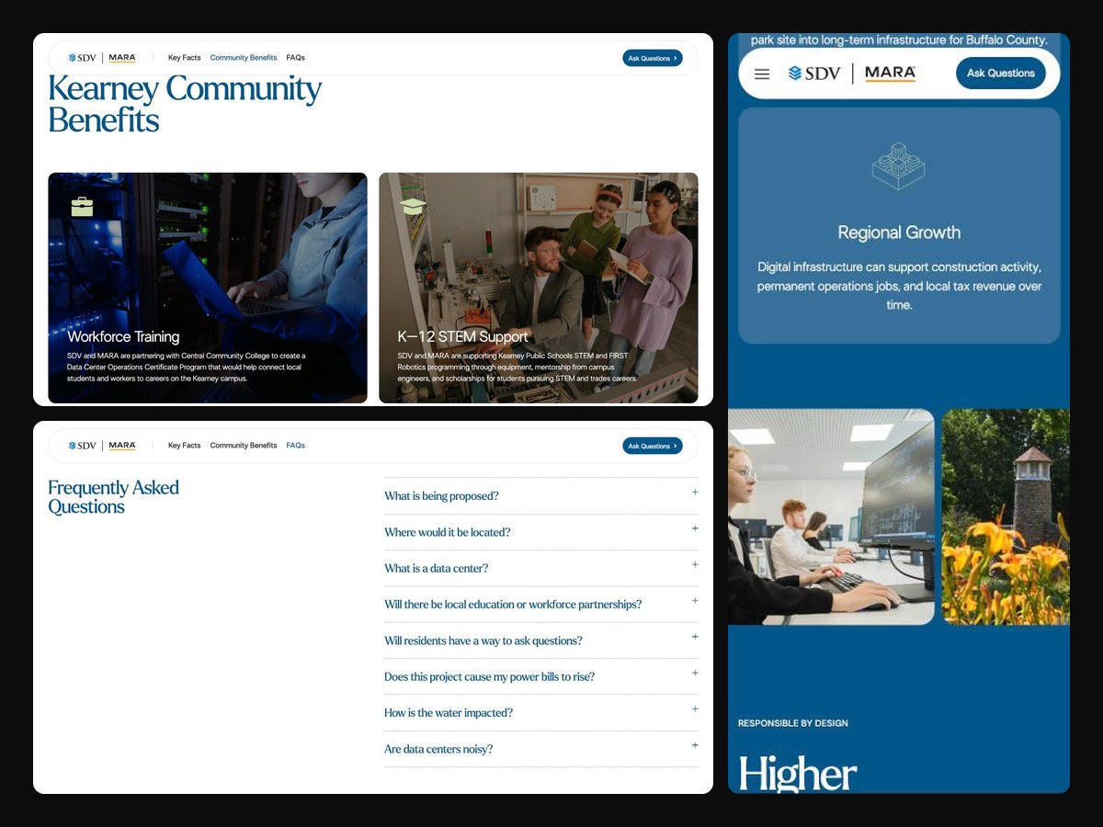Click Ask Questions on the Community Benefits page

[x=653, y=58]
